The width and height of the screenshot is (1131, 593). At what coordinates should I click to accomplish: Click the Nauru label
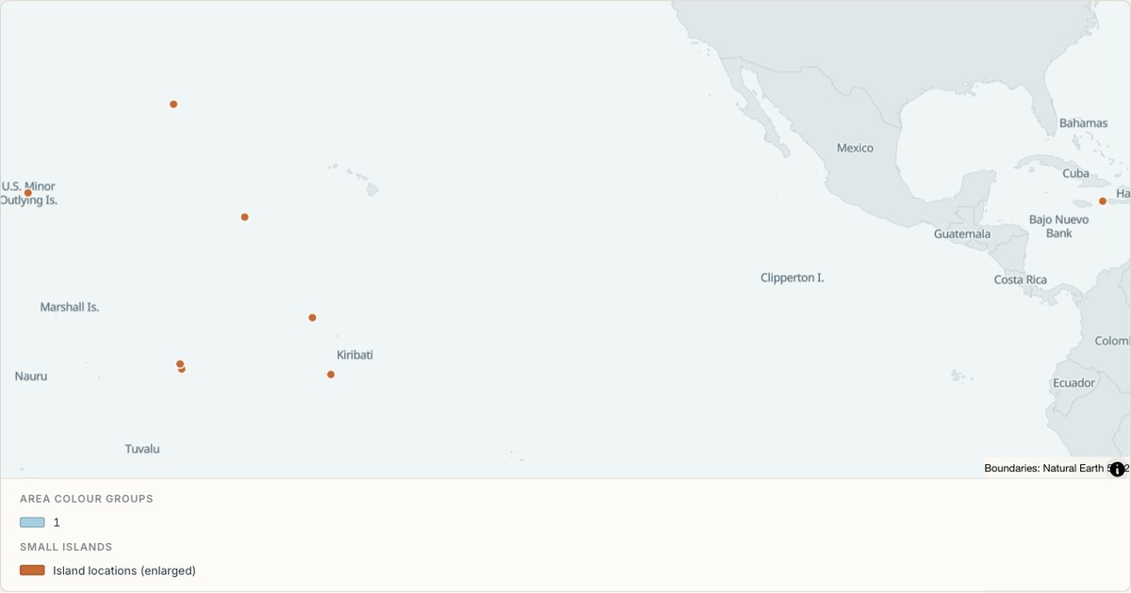[x=31, y=377]
